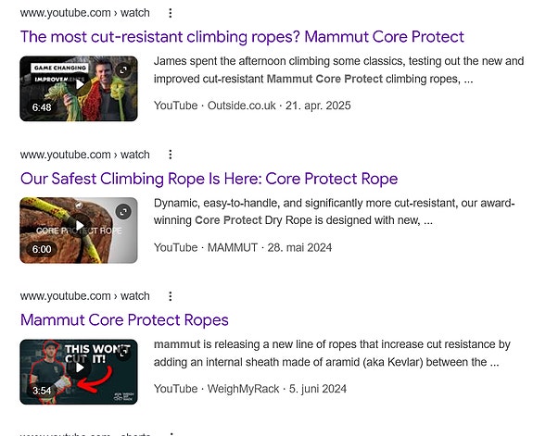Image resolution: width=533 pixels, height=436 pixels.
Task: Click the 'THIS WON'T CUT IT!' thumbnail
Action: [x=79, y=372]
